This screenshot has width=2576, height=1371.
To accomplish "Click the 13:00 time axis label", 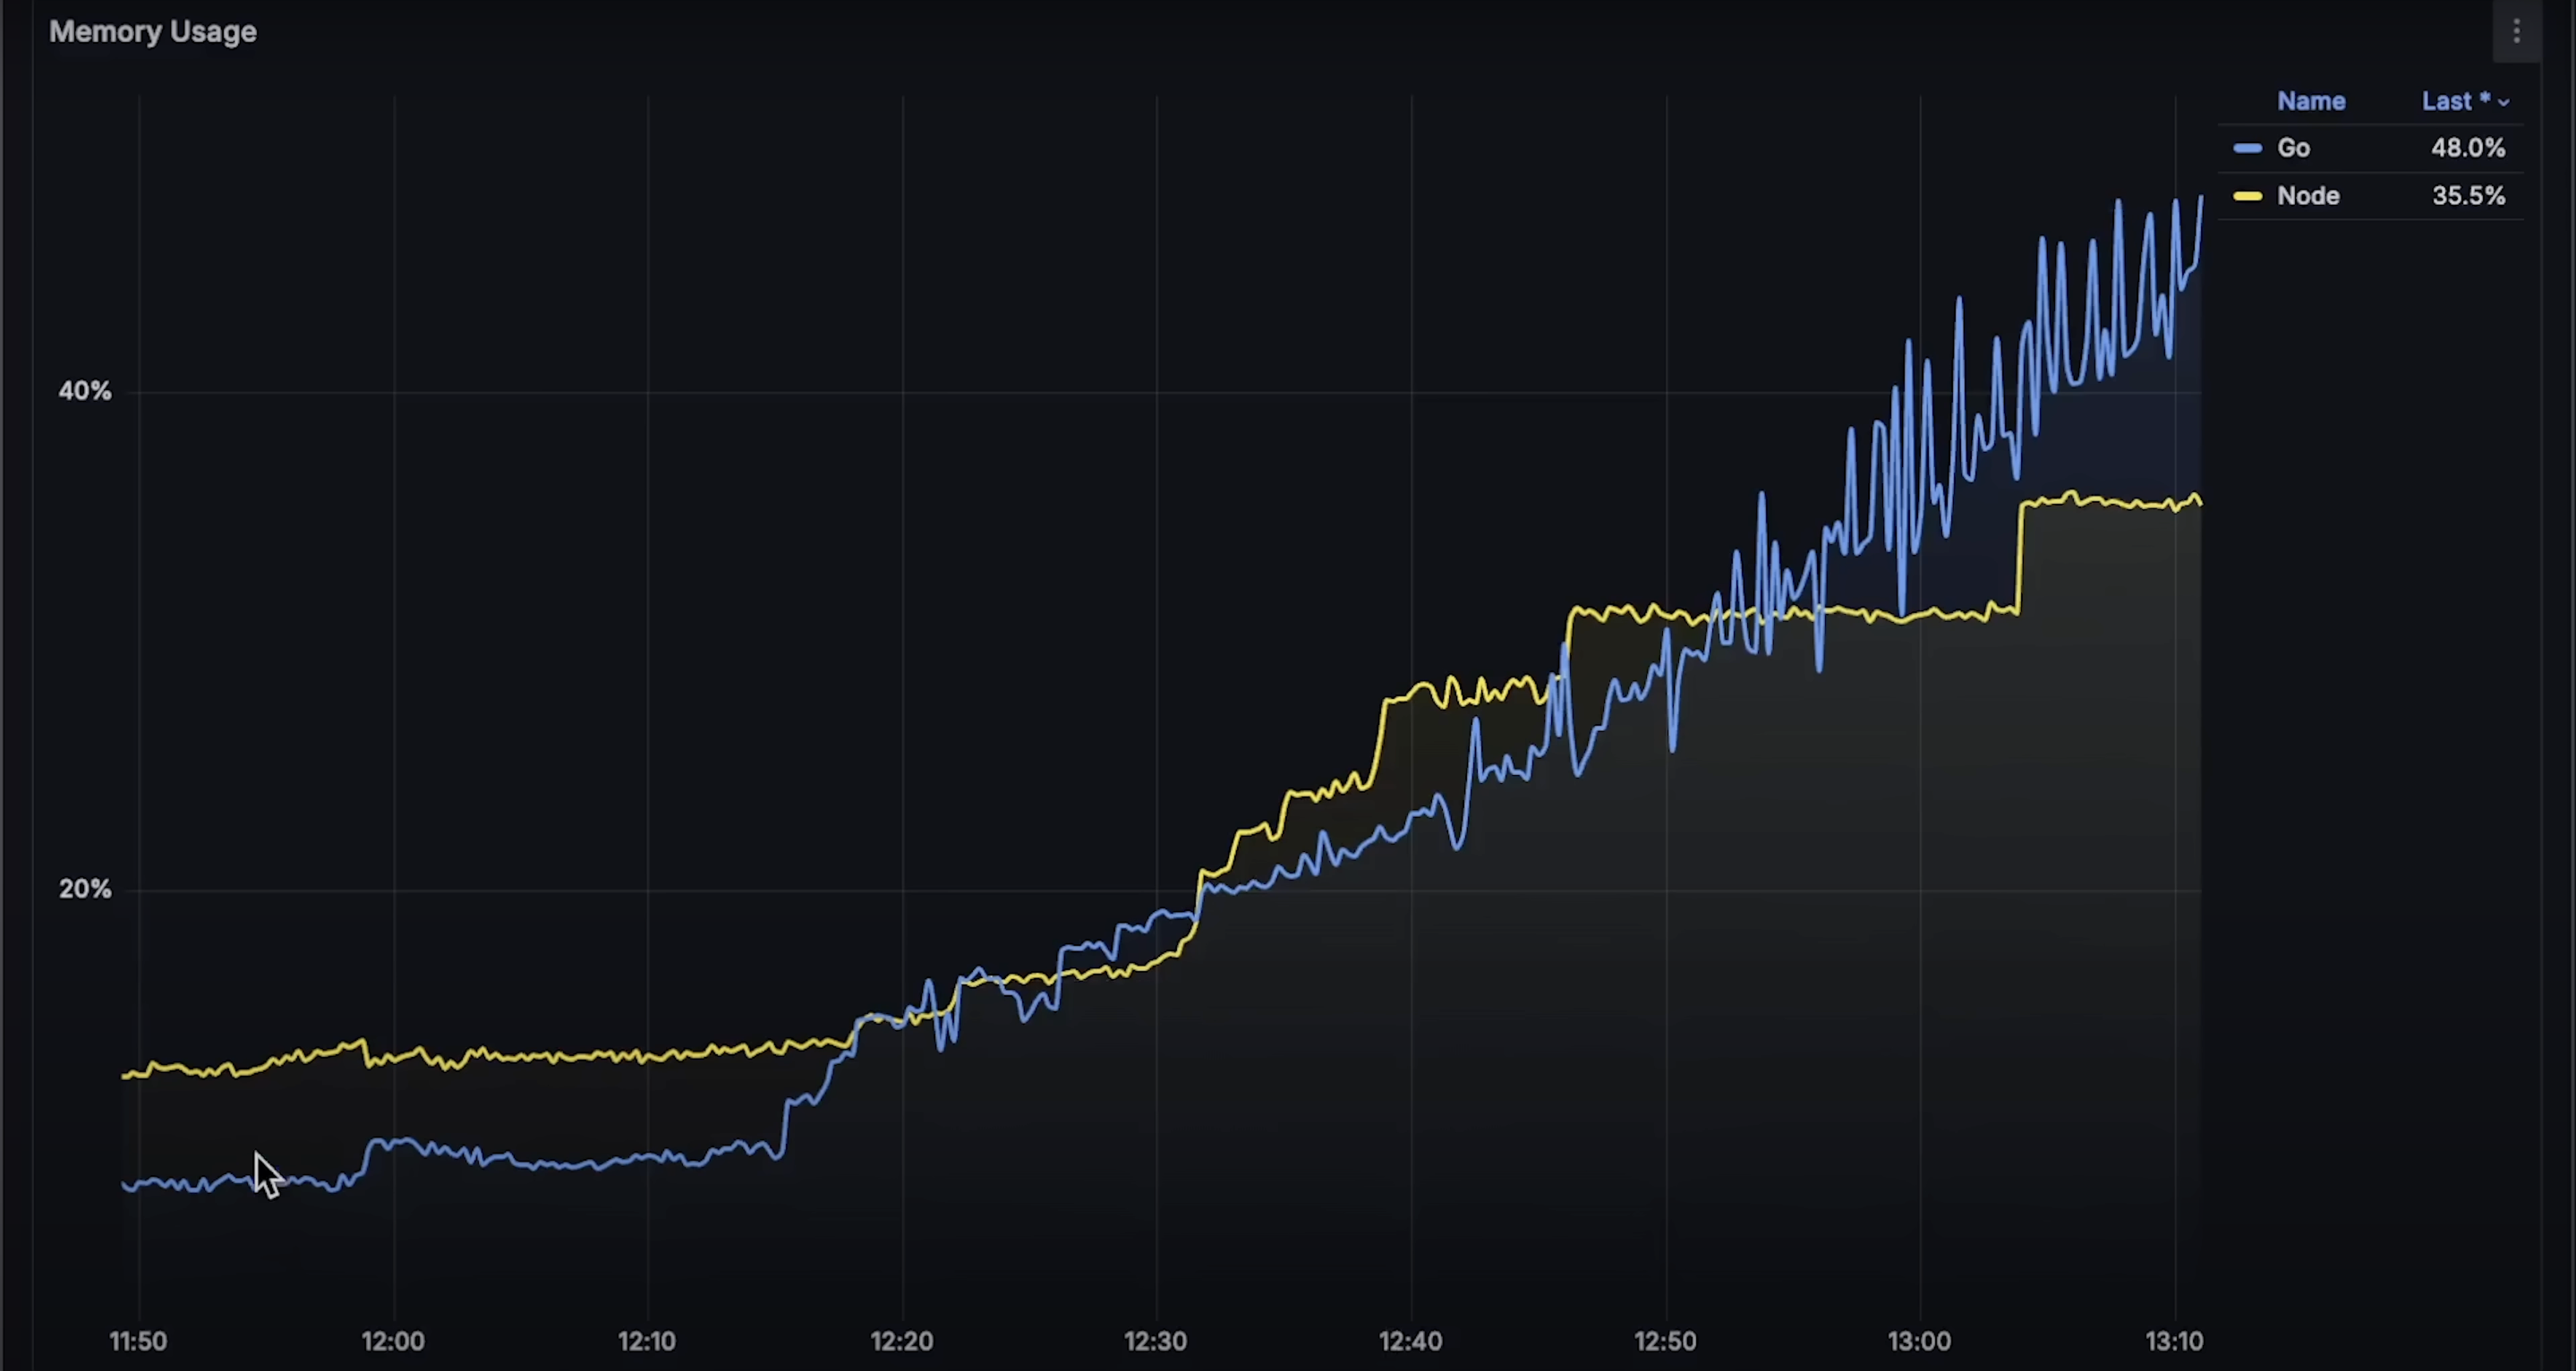I will point(1919,1341).
